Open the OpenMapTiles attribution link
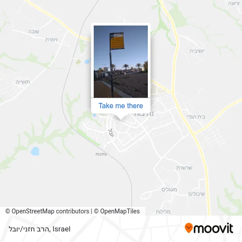The height and width of the screenshot is (242, 242). (117, 211)
